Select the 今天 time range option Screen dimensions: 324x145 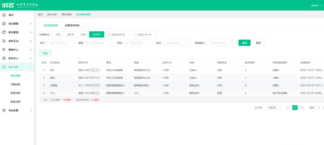pos(58,35)
